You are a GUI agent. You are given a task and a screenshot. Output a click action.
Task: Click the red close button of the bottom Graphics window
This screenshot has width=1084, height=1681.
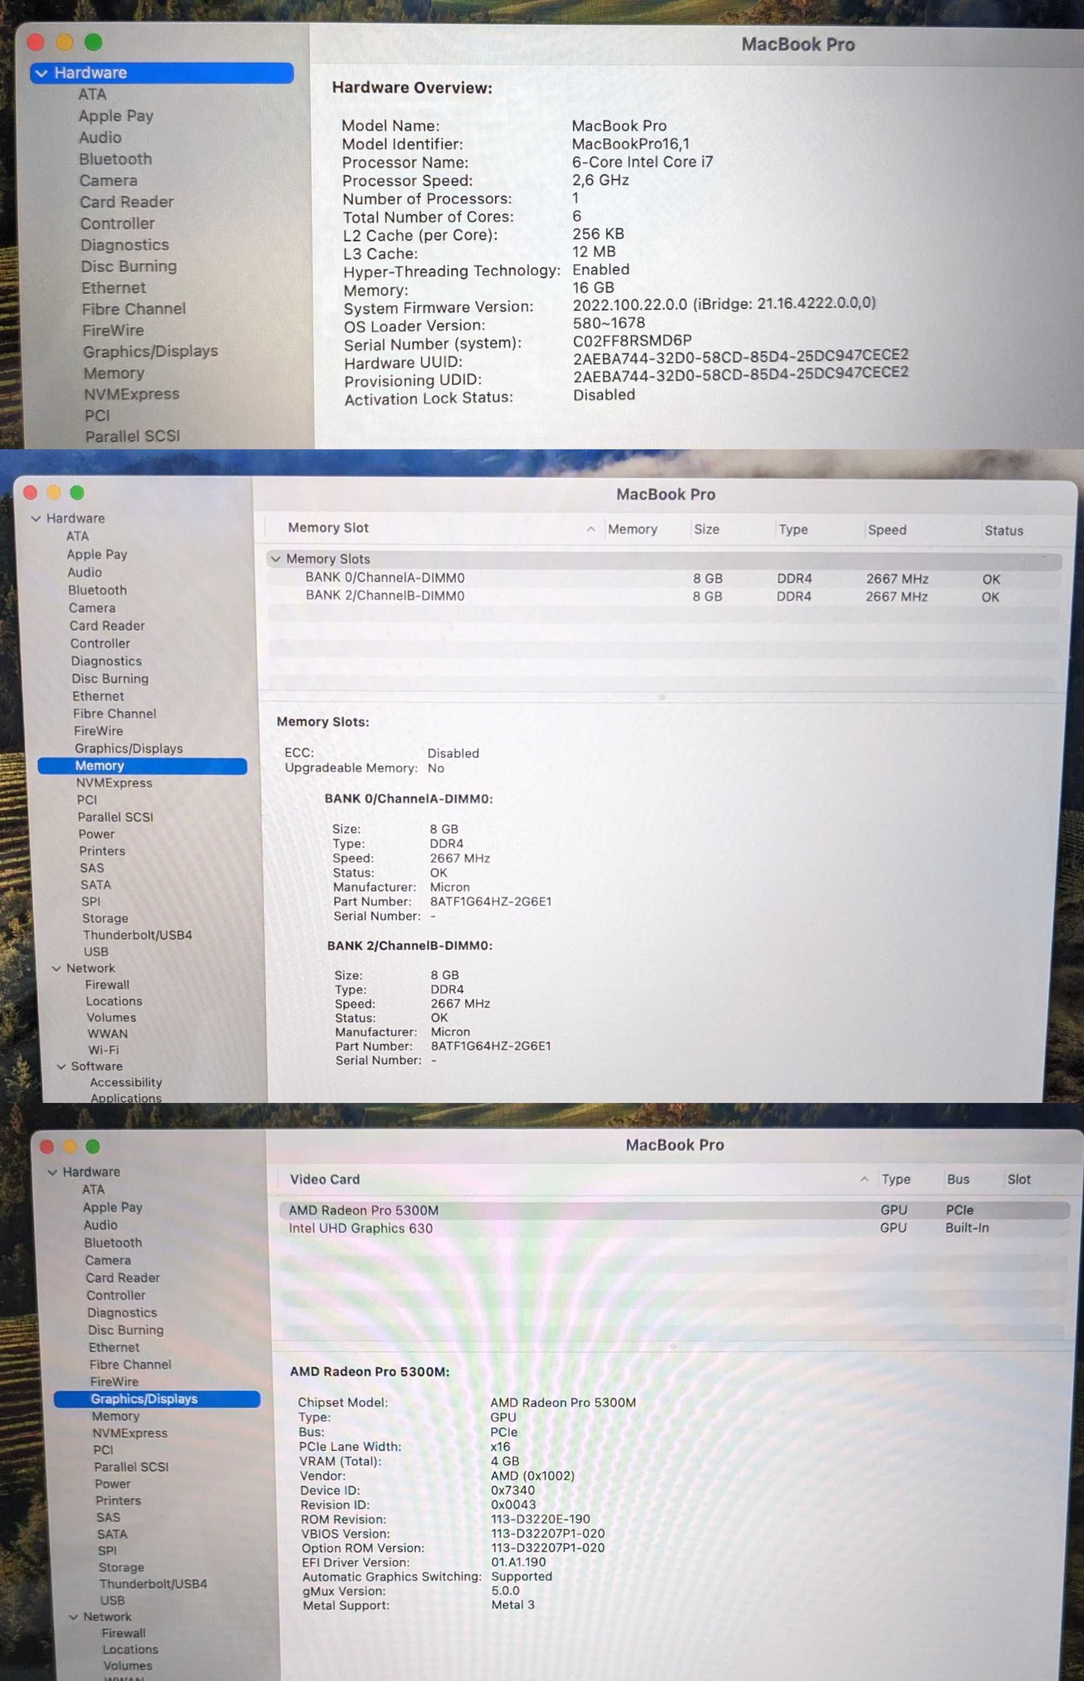[x=47, y=1146]
